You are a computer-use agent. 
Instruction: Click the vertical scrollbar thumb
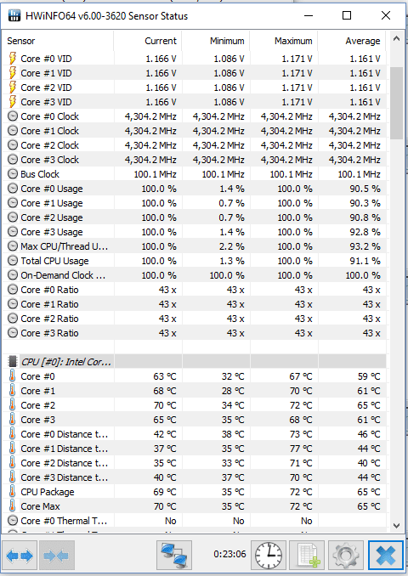(x=396, y=103)
